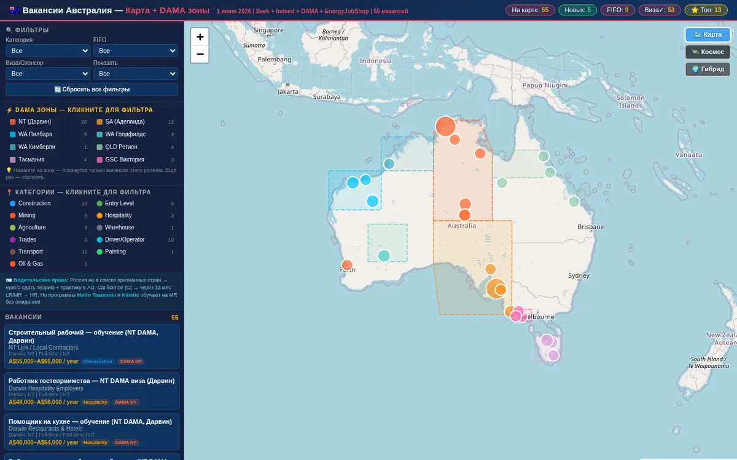Toggle the QLD Регион zone filter

[135, 147]
